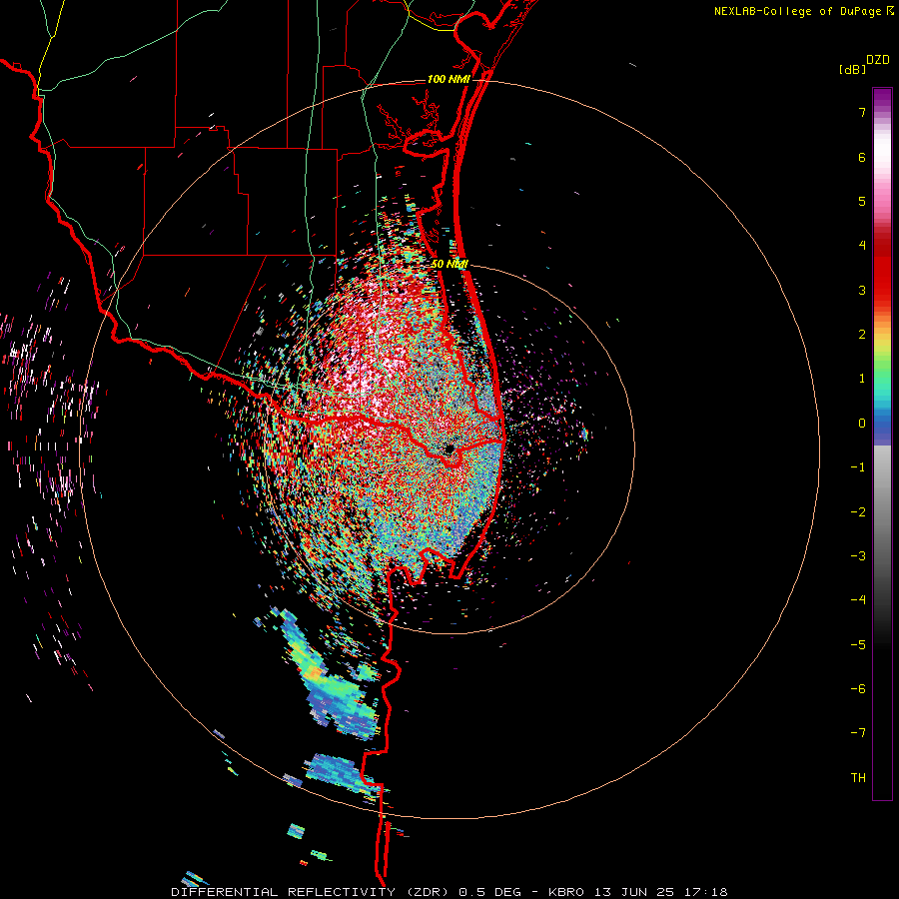Viewport: 899px width, 899px height.
Task: Click the 2 value on the colorbar scale
Action: pos(862,335)
